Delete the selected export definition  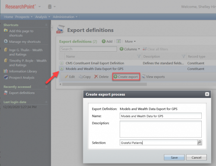[102, 77]
